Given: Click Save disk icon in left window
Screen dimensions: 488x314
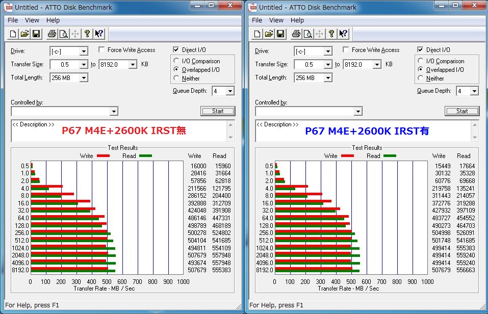Looking at the screenshot, I should point(36,34).
